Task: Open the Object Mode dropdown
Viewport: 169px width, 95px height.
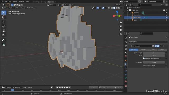Action: (x=8, y=8)
